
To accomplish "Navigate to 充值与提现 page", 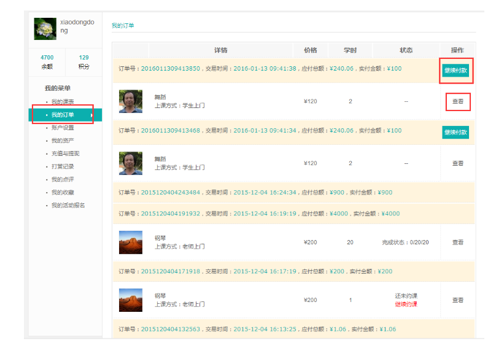I will pos(65,153).
